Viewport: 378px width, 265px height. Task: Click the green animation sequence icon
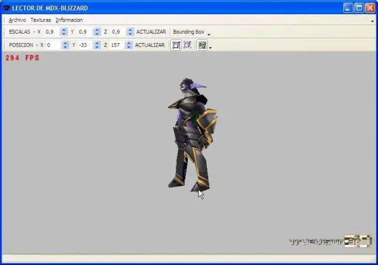click(202, 45)
